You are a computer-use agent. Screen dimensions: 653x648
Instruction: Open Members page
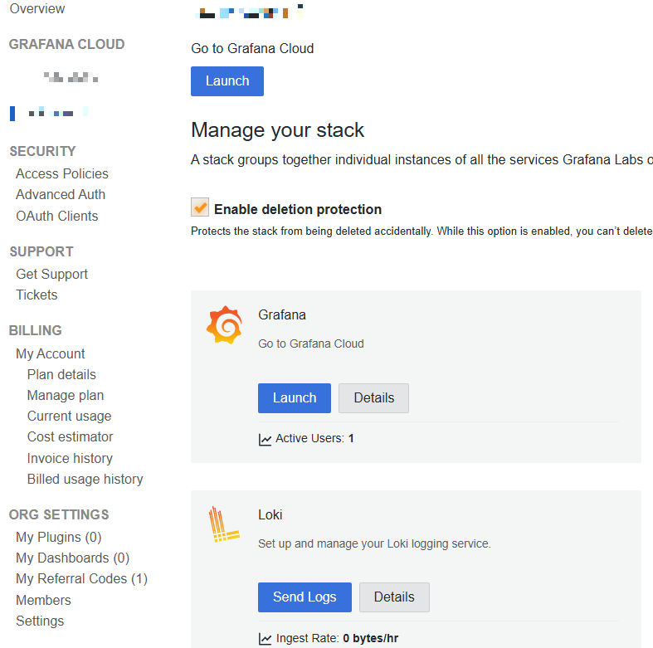[43, 600]
